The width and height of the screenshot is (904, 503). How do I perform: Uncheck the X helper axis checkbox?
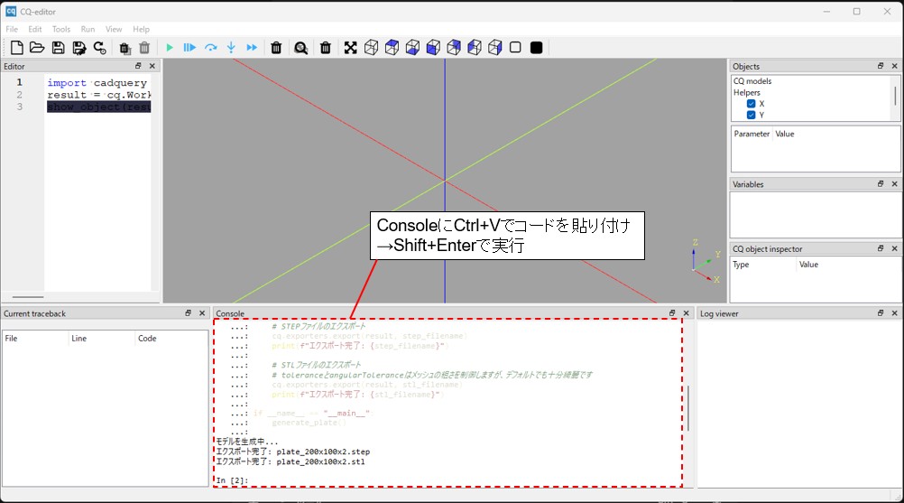click(751, 104)
